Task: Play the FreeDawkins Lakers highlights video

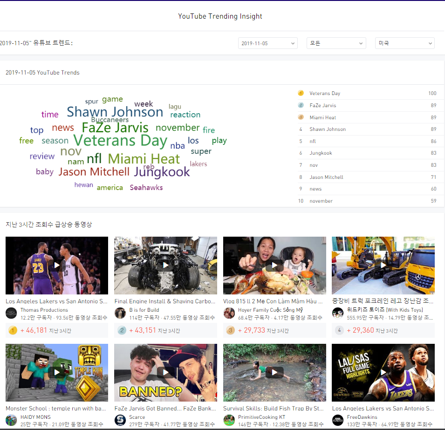Action: 383,373
